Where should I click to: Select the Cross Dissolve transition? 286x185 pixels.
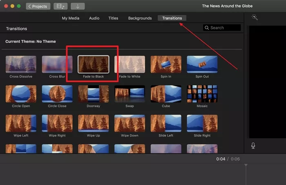tap(21, 64)
